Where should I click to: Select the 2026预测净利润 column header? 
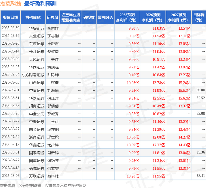[x=153, y=17]
